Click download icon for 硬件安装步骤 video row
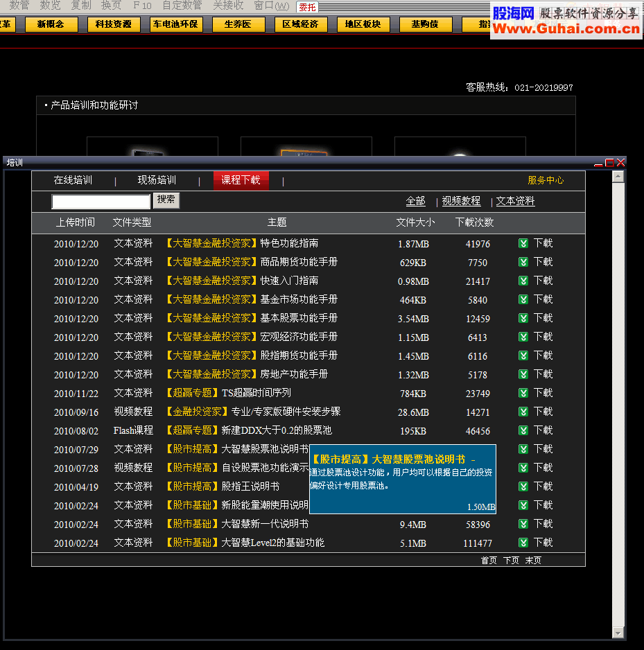This screenshot has height=650, width=644. coord(523,412)
